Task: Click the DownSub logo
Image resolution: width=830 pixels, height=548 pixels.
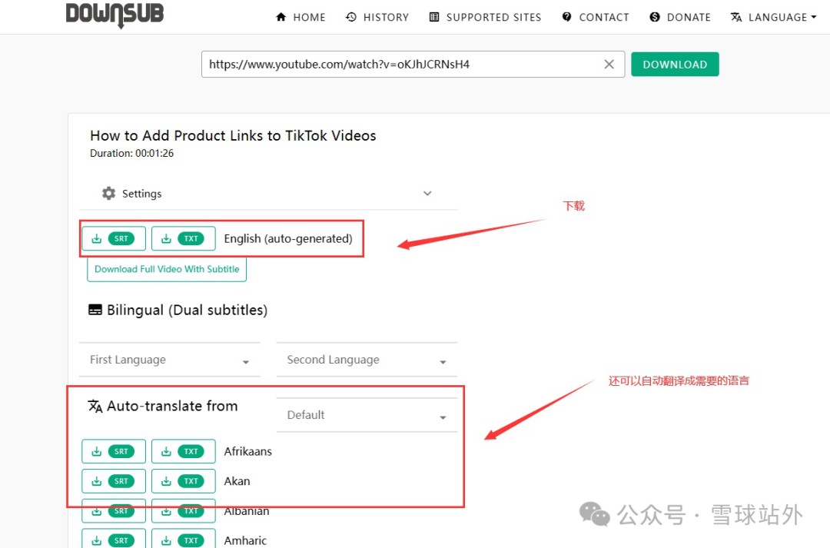Action: point(115,15)
